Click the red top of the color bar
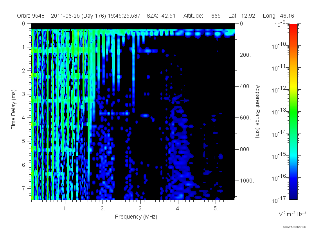The image size is (313, 235). (293, 26)
